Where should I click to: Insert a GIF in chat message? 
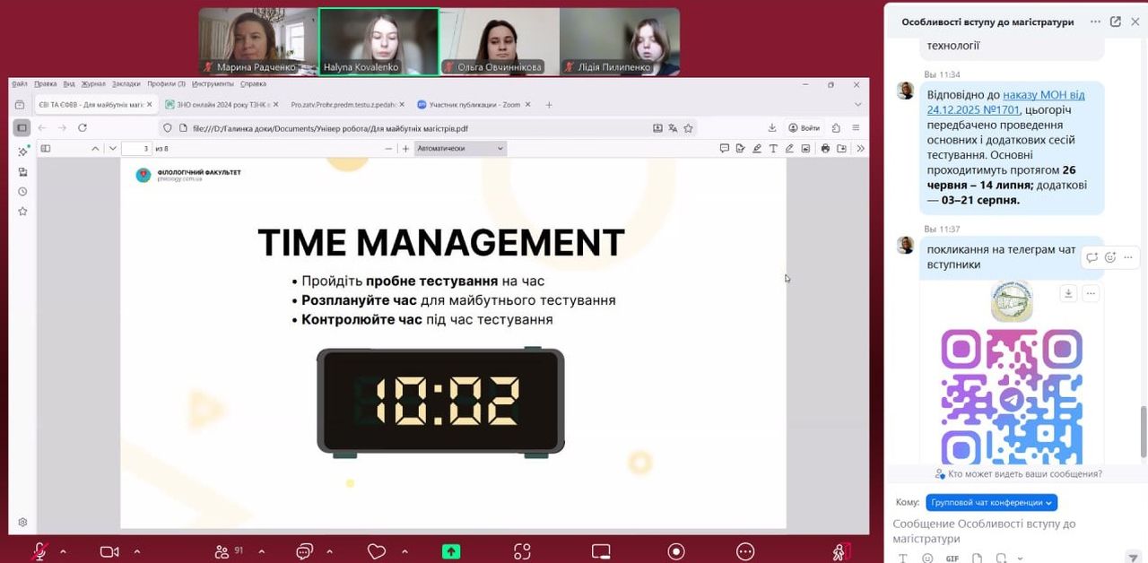952,559
